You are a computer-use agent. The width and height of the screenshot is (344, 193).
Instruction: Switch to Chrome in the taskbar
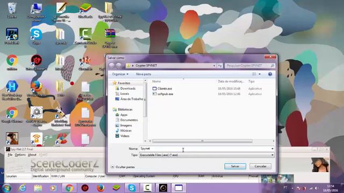tap(69, 188)
